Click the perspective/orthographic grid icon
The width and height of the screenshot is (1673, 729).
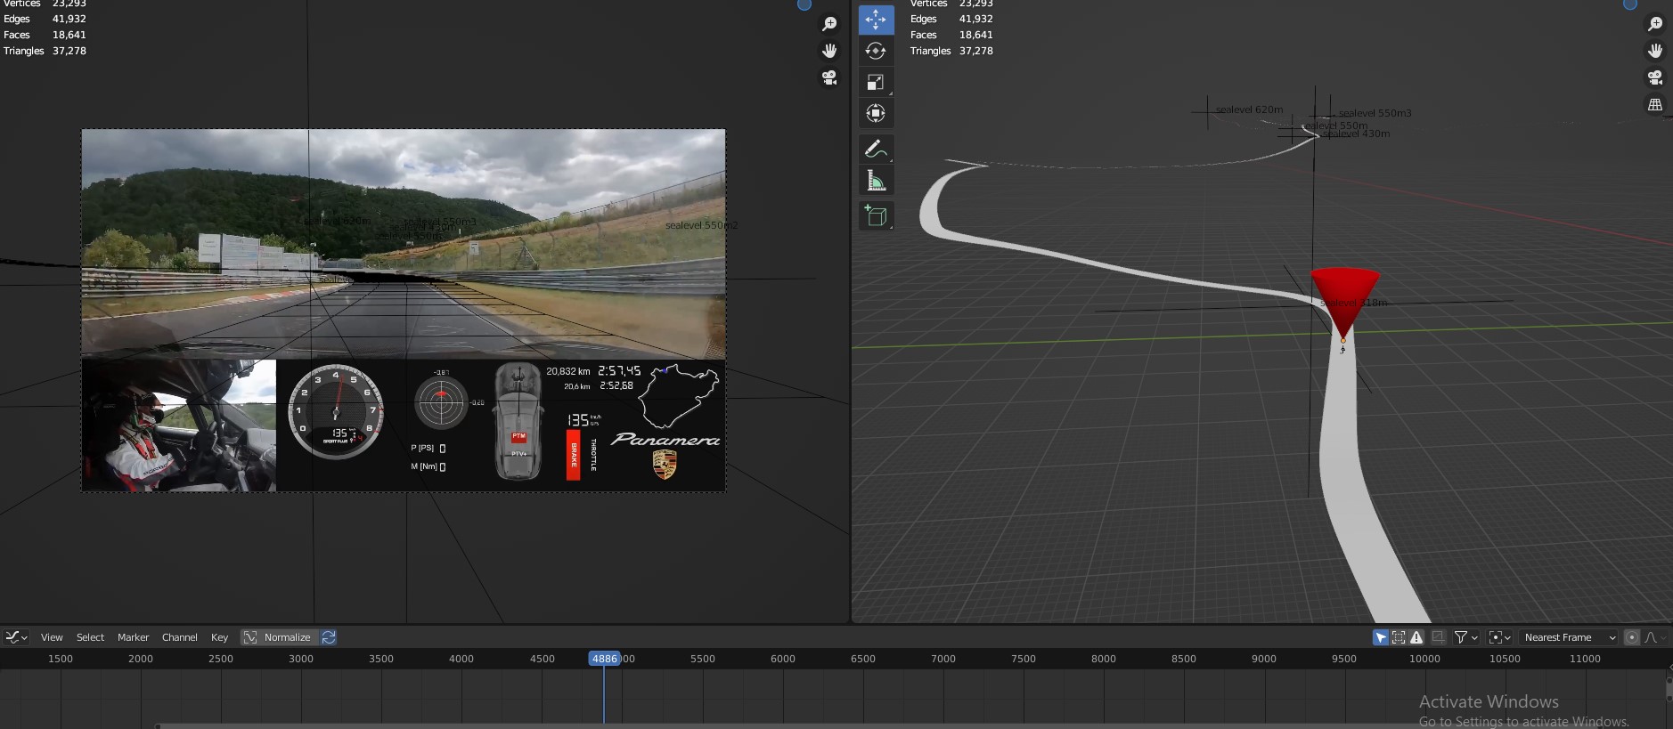[x=1655, y=104]
